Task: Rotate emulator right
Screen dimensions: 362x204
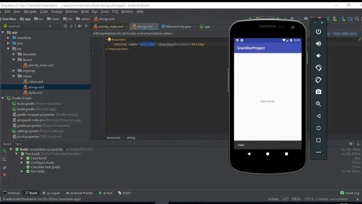Action: coord(318,80)
